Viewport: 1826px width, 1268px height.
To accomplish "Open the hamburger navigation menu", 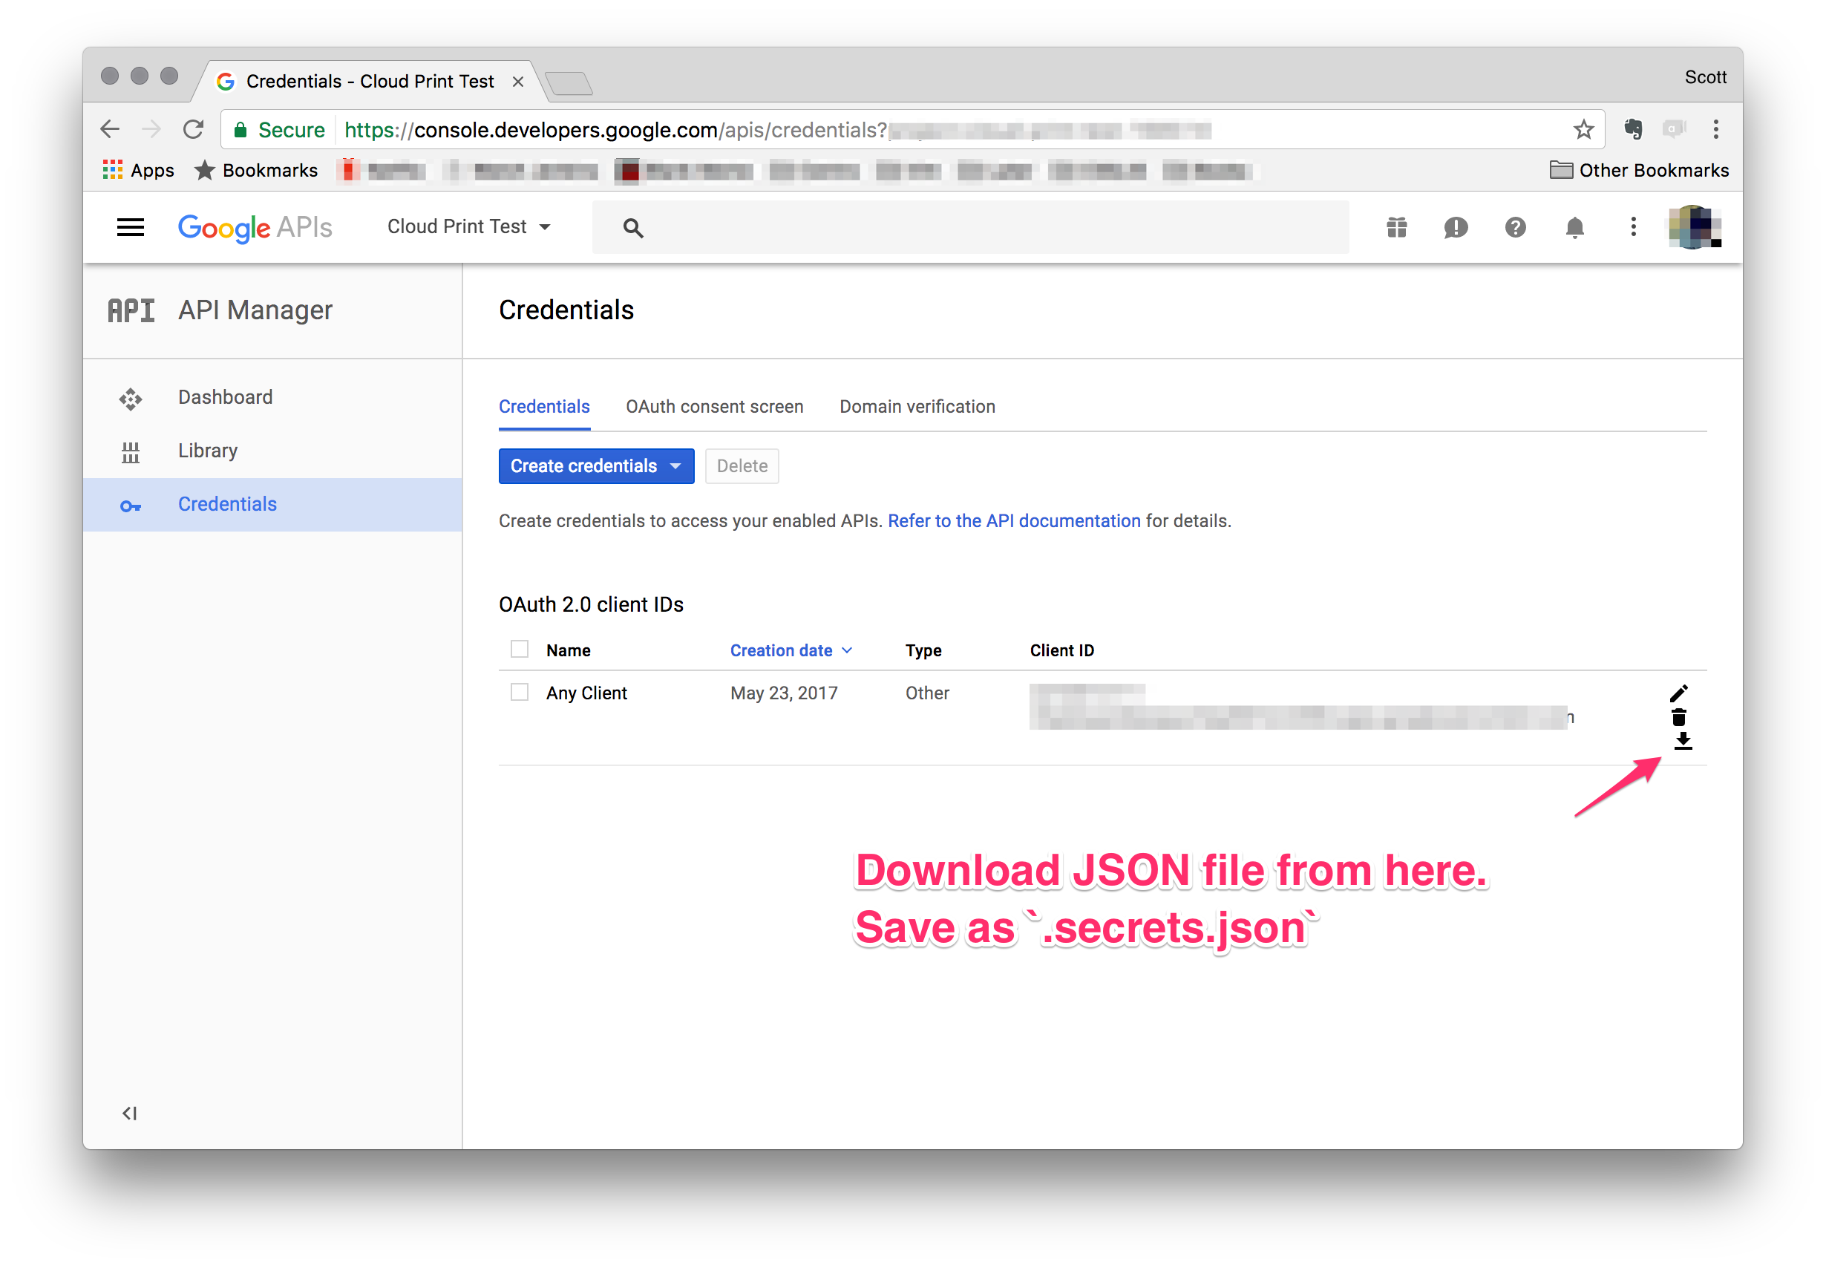I will tap(130, 227).
